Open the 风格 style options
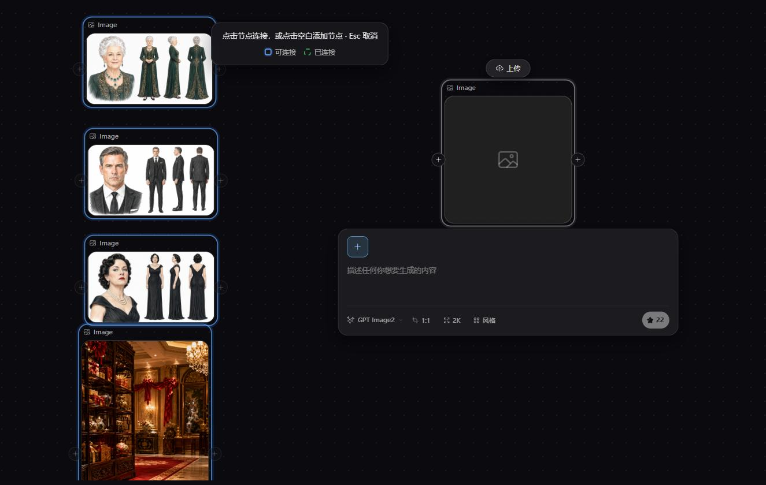 484,320
